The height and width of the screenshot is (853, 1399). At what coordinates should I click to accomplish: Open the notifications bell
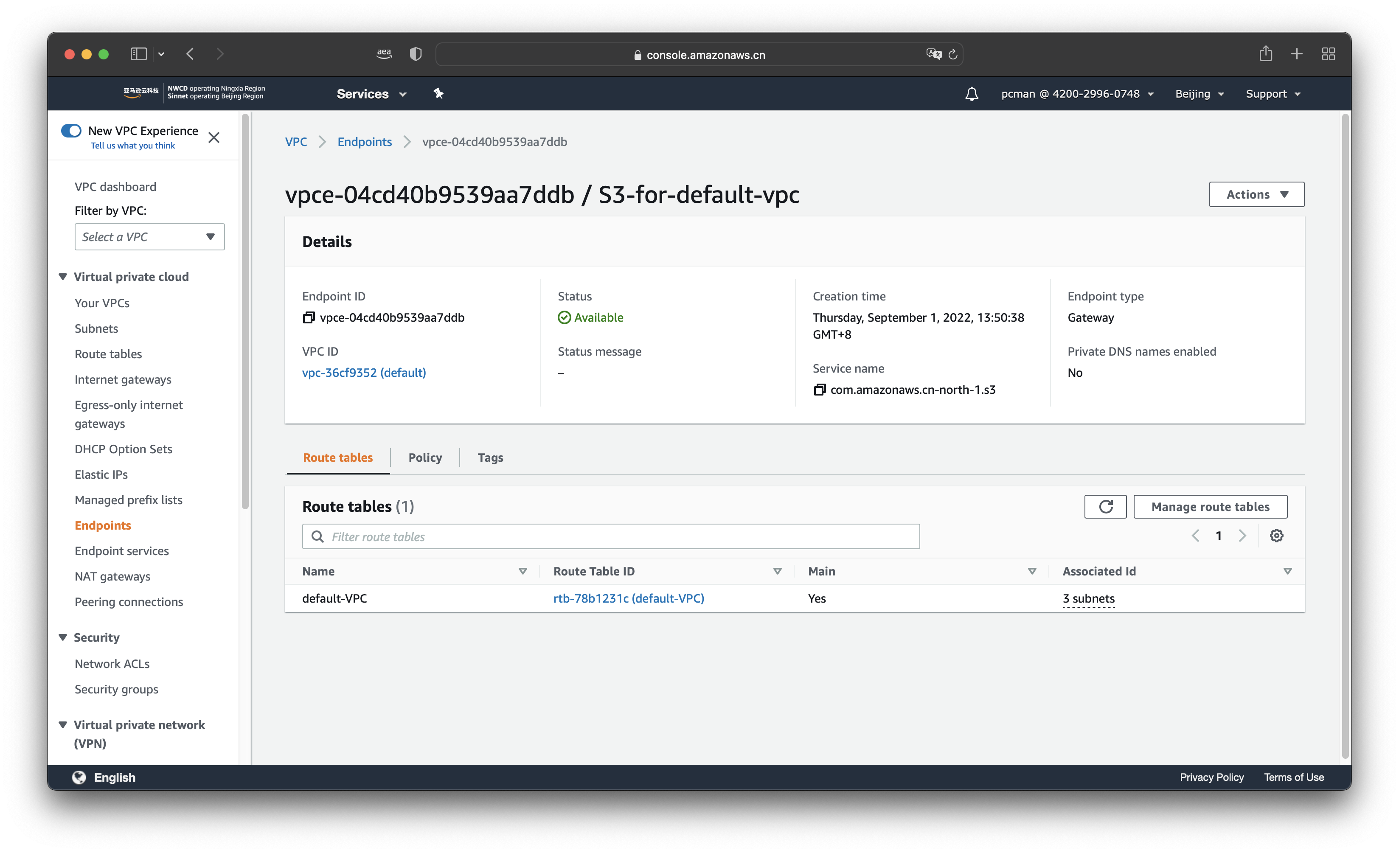coord(972,94)
